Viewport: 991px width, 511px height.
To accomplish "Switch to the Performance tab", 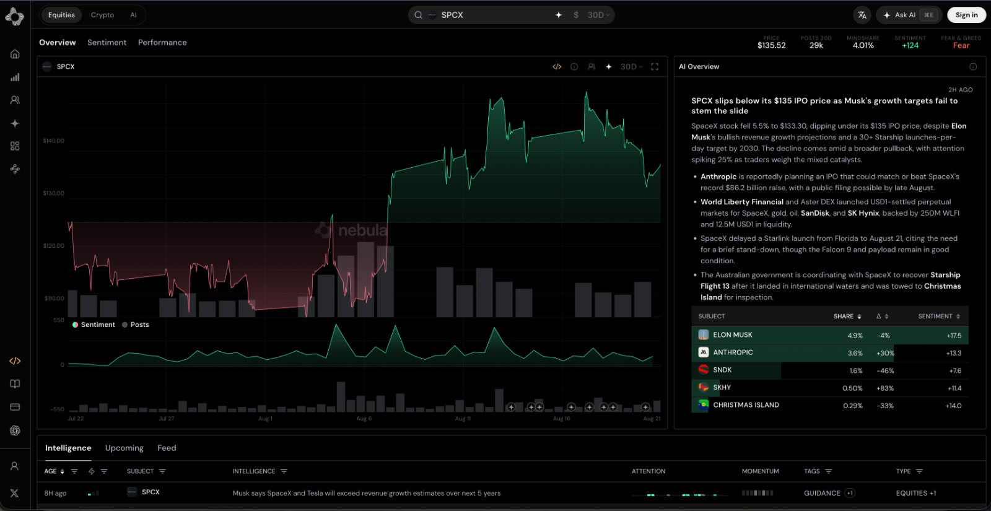I will pyautogui.click(x=162, y=43).
